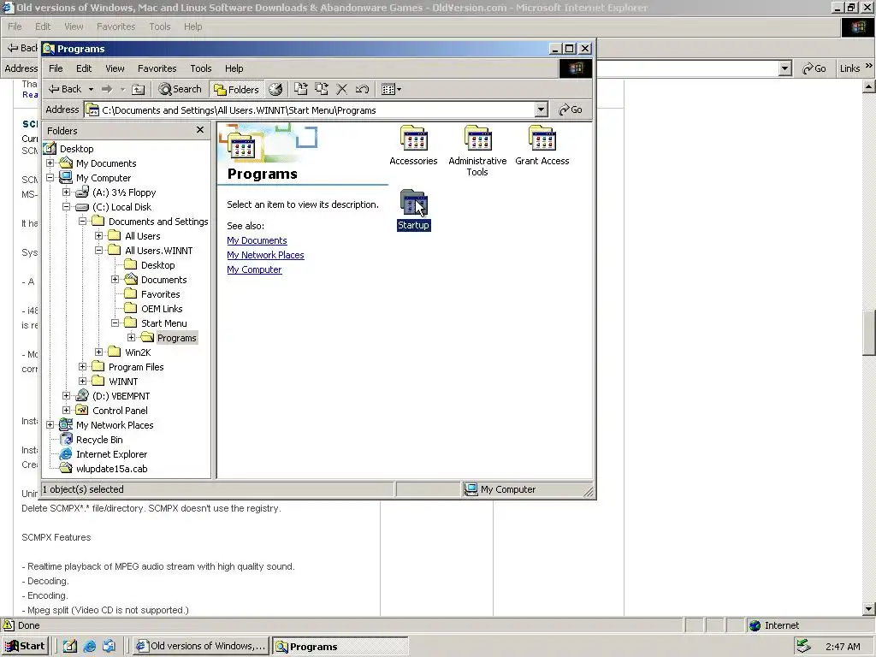Open the Programs address bar dropdown
Viewport: 876px width, 657px height.
[x=541, y=110]
